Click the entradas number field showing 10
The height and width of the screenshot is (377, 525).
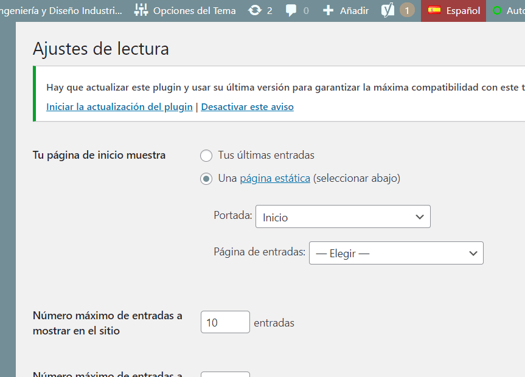(225, 322)
